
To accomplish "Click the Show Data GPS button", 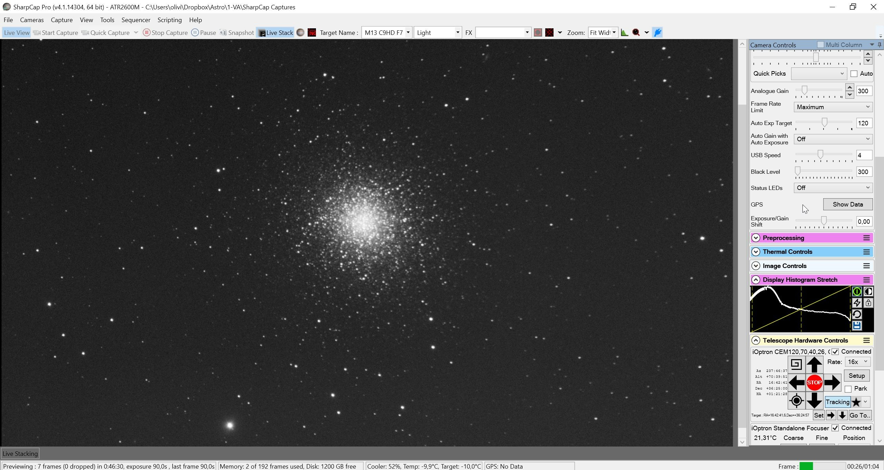I will coord(848,204).
